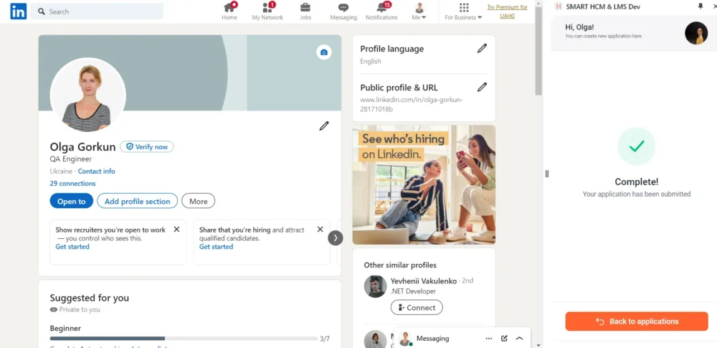Dismiss the open to work card
Viewport: 717px width, 348px height.
pos(176,230)
